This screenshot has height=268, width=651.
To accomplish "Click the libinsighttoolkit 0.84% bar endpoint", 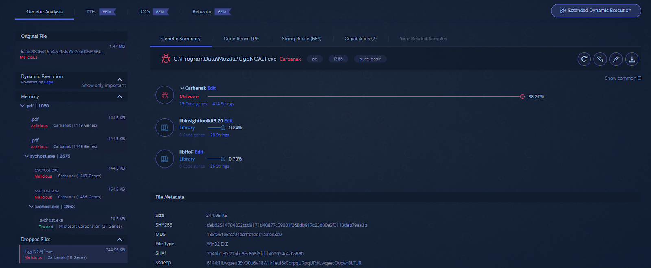I will pyautogui.click(x=223, y=128).
